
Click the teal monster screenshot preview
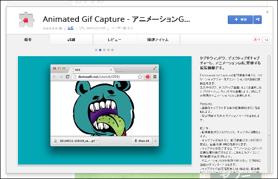click(105, 110)
